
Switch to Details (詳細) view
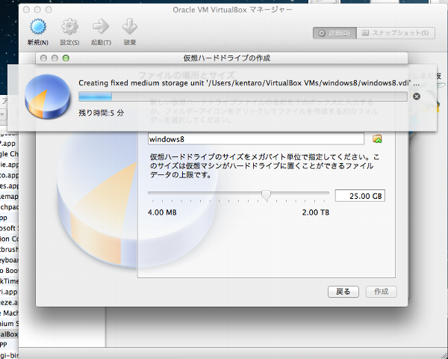pos(335,33)
